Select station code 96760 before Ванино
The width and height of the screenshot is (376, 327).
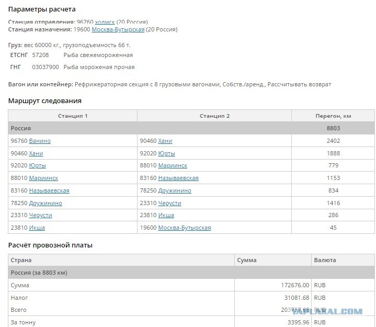19,141
